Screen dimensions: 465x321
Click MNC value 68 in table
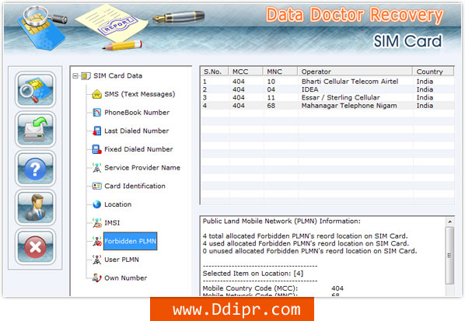[271, 106]
